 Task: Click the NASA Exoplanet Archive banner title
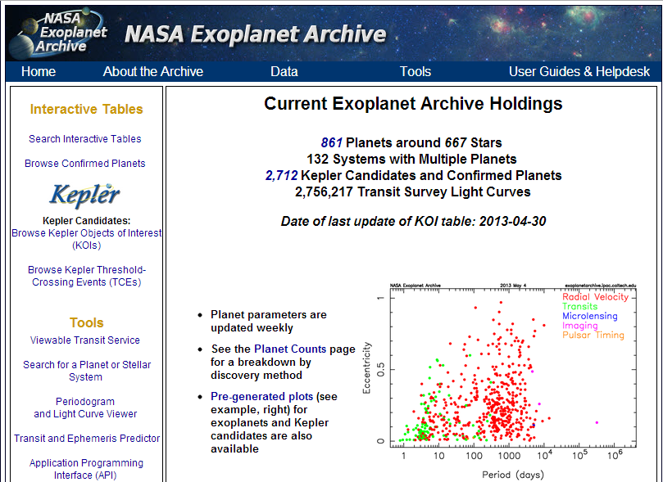click(x=256, y=34)
